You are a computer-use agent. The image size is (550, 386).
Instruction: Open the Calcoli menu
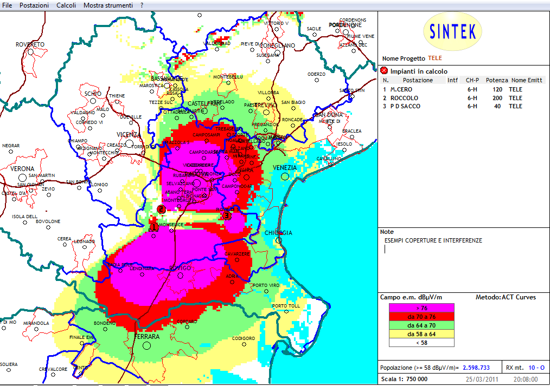(66, 5)
